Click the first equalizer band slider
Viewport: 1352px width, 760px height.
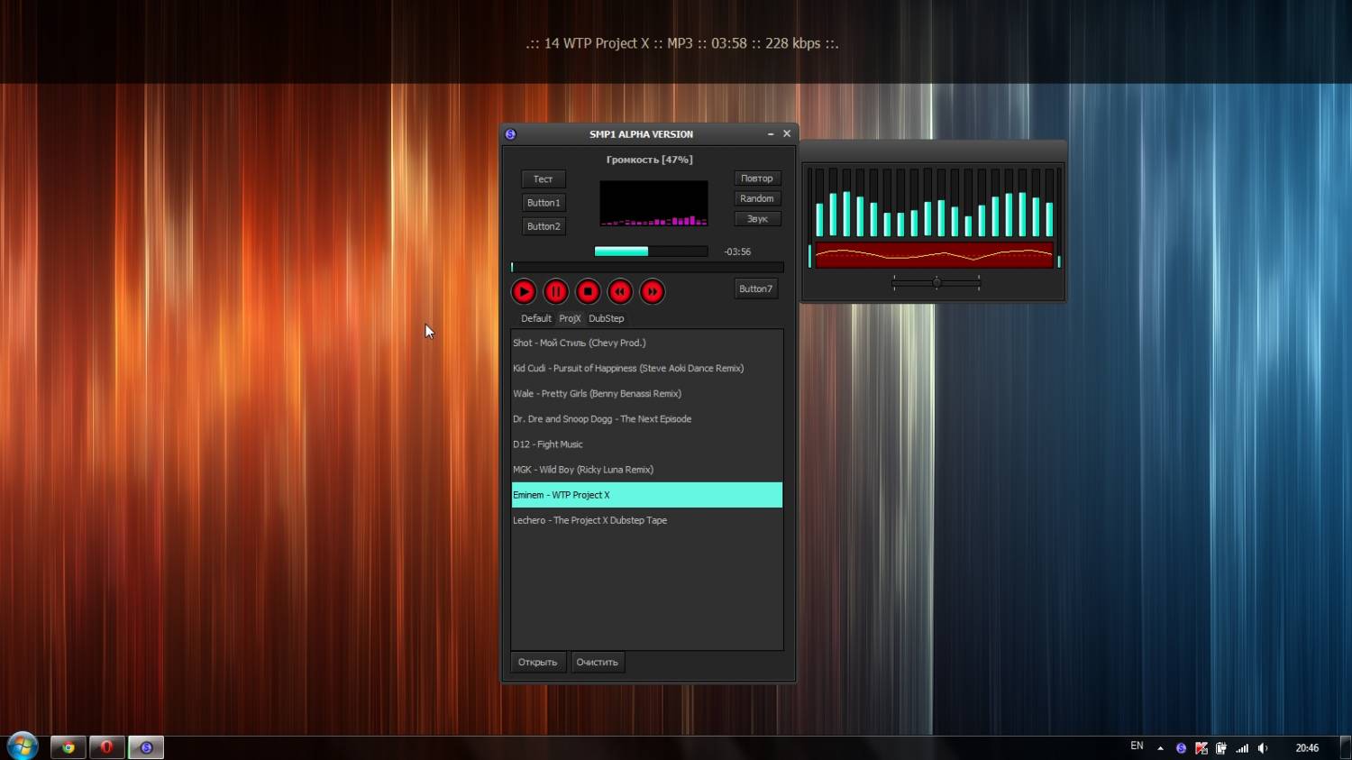(820, 202)
